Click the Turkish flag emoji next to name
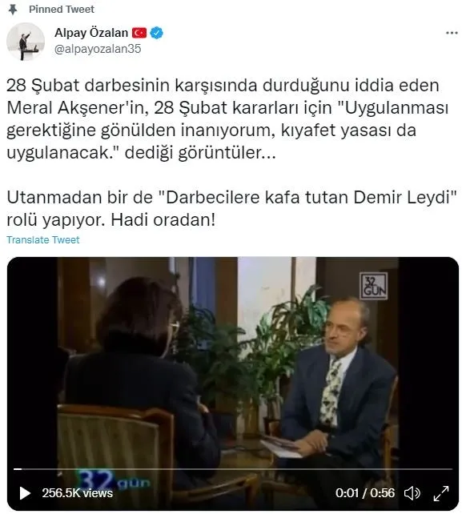The image size is (462, 514). pyautogui.click(x=139, y=33)
